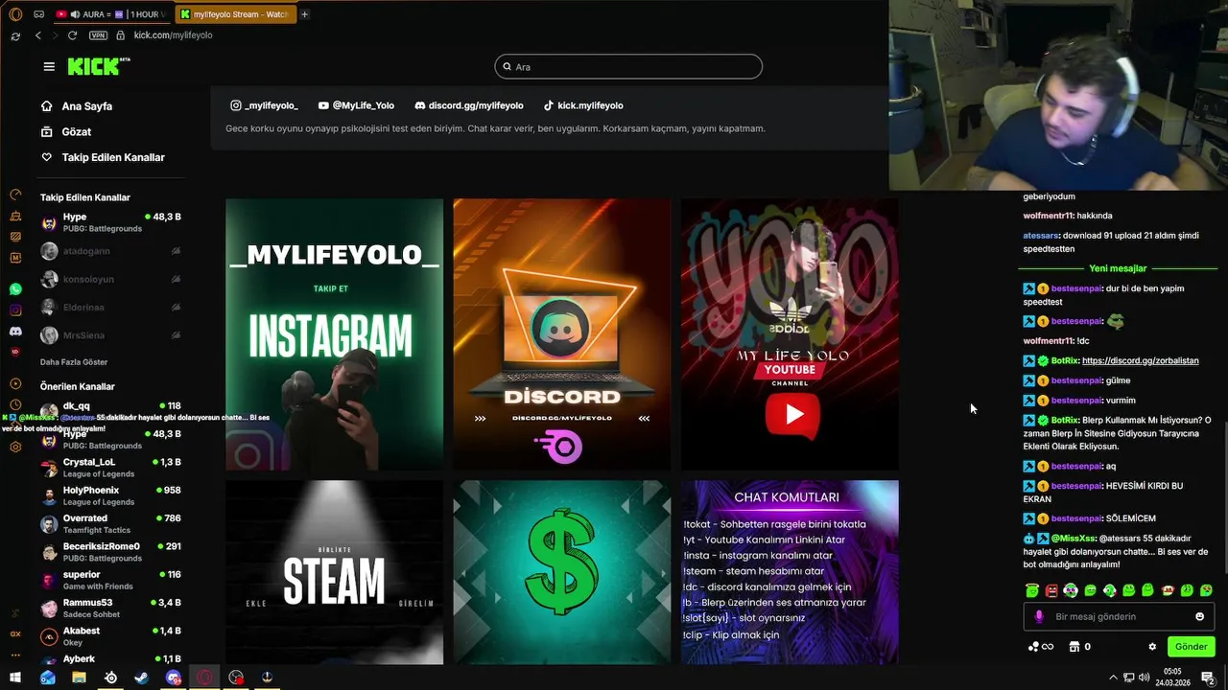Send message with Gönder button
Screen dimensions: 1228x690
[1191, 647]
